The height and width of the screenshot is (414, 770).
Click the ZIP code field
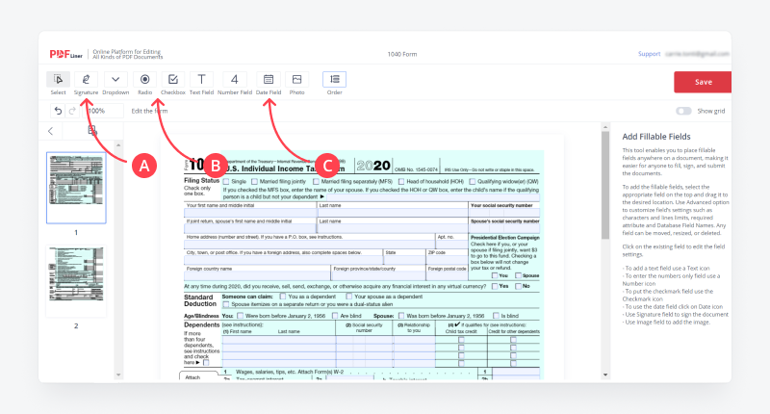447,260
